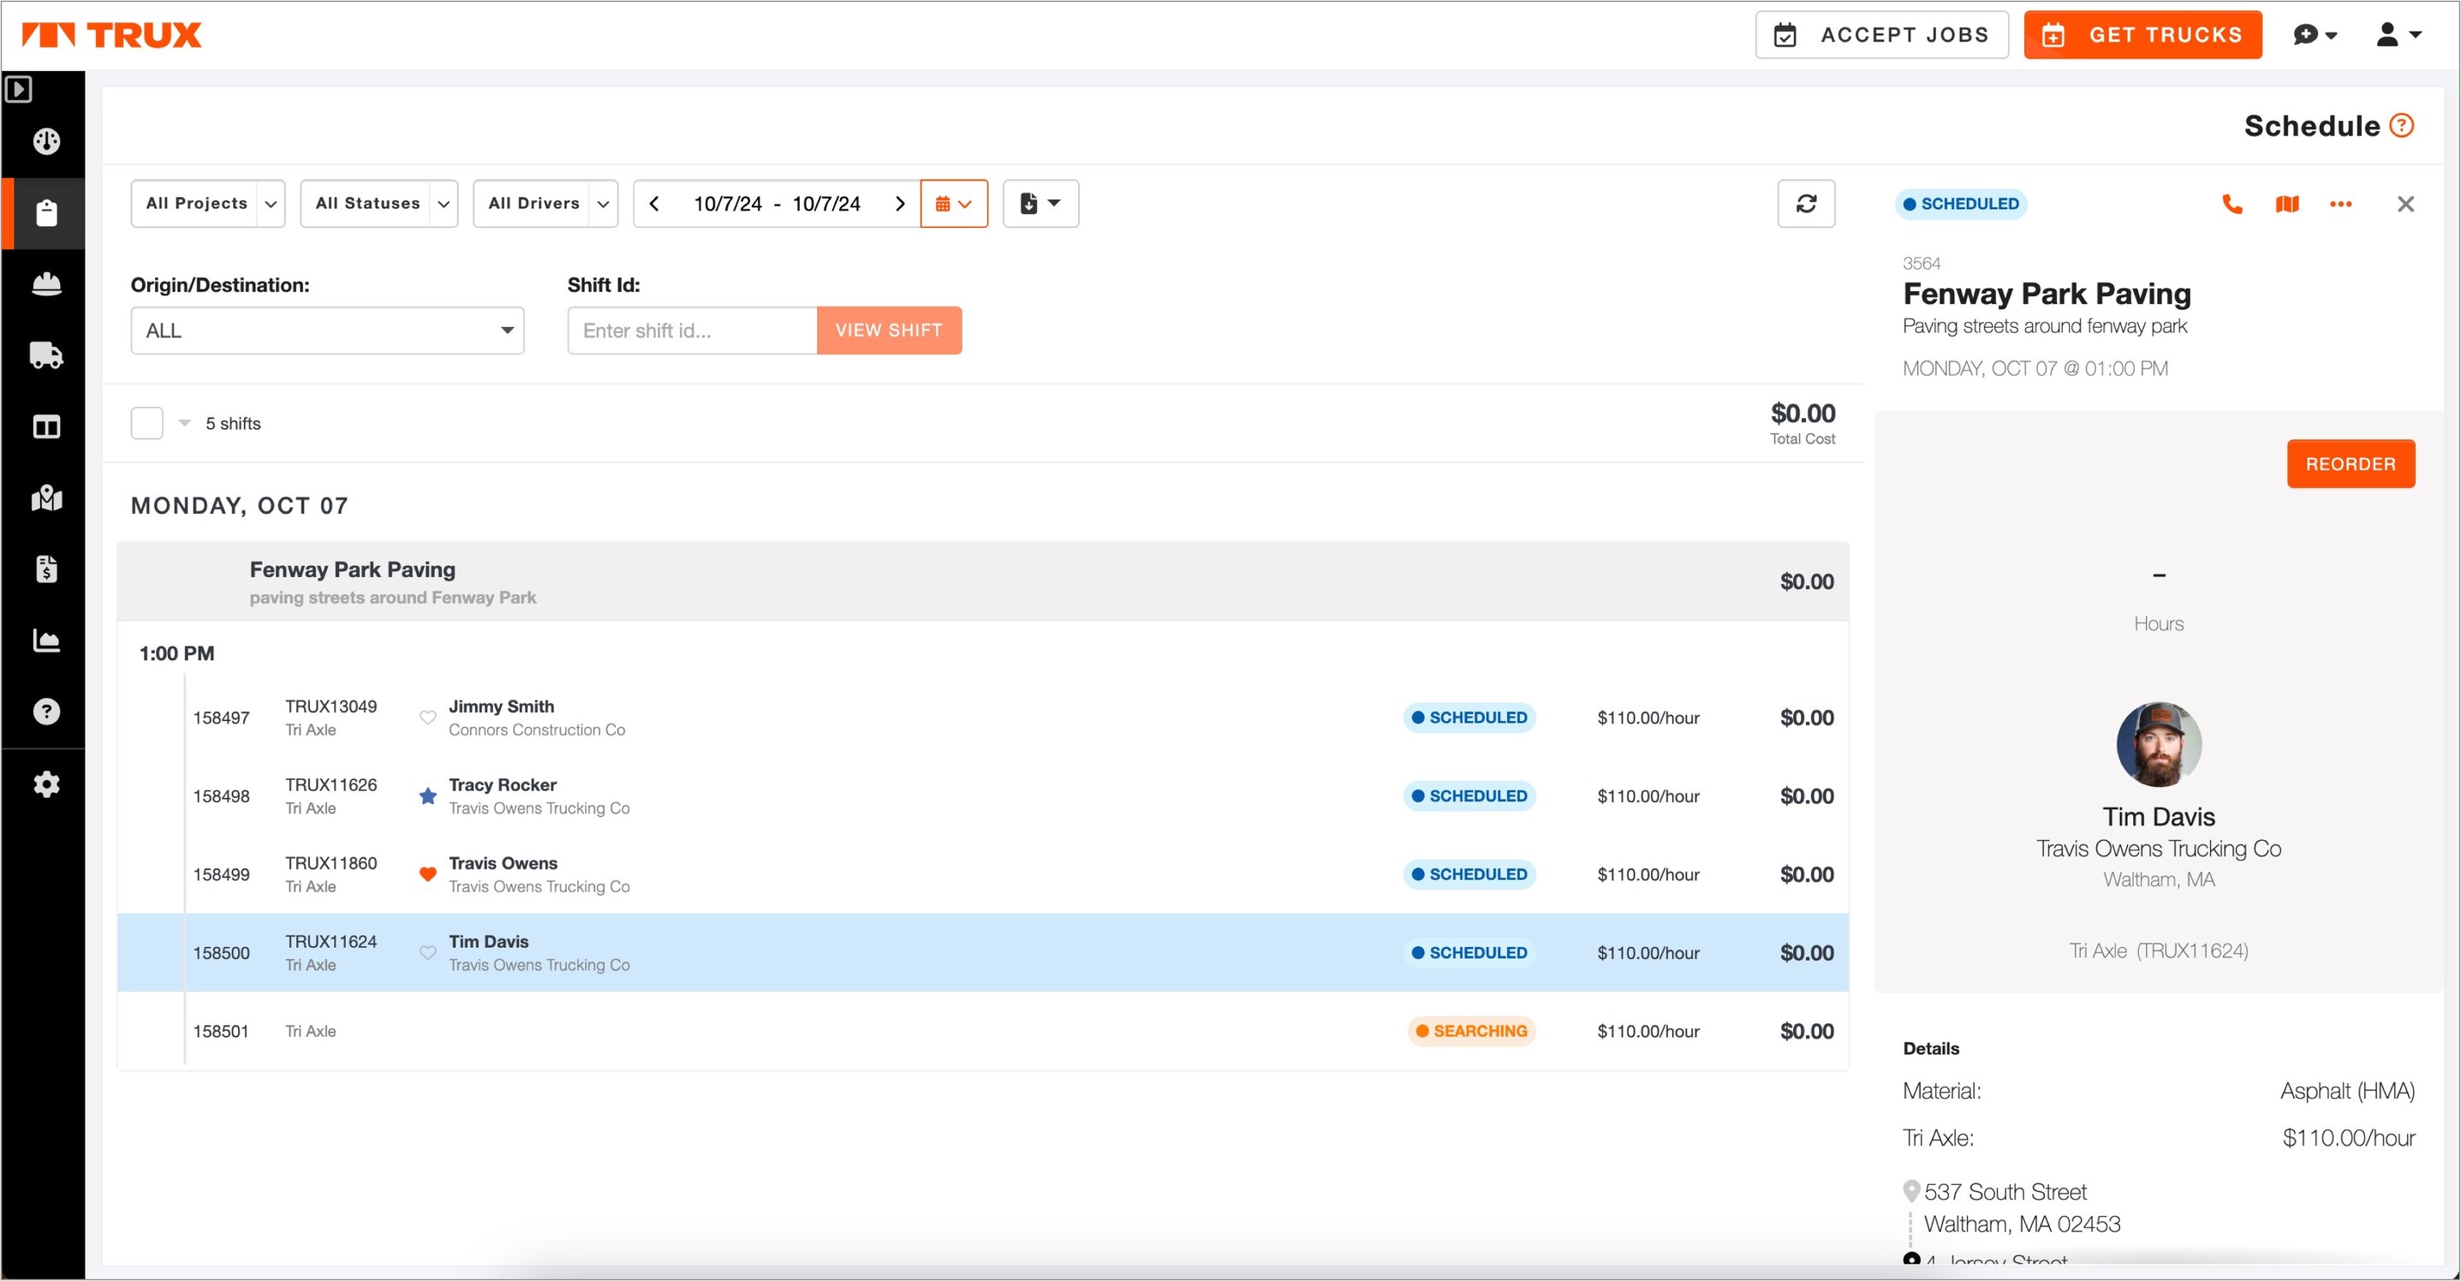Image resolution: width=2461 pixels, height=1281 pixels.
Task: Open the Origin/Destination ALL combo box
Action: click(x=328, y=331)
